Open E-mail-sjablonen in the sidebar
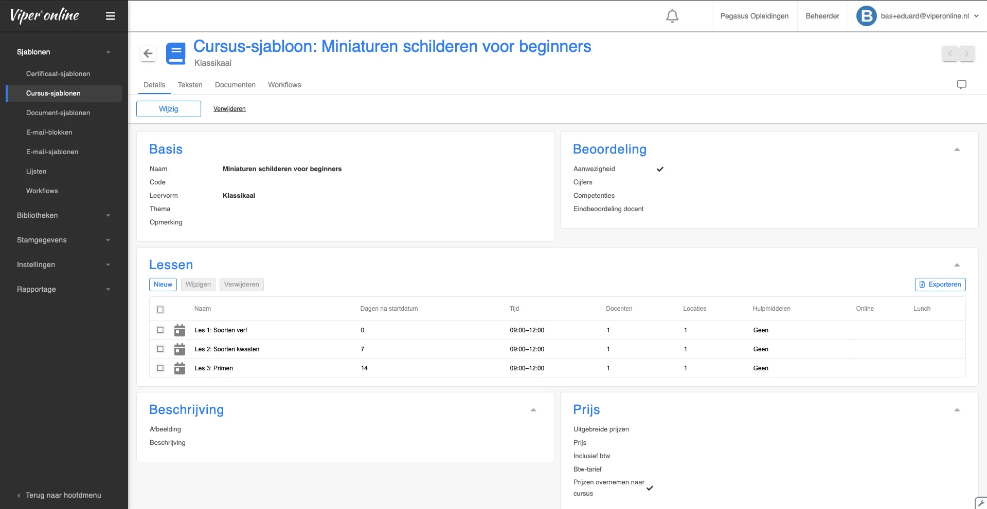This screenshot has width=987, height=509. pos(52,152)
